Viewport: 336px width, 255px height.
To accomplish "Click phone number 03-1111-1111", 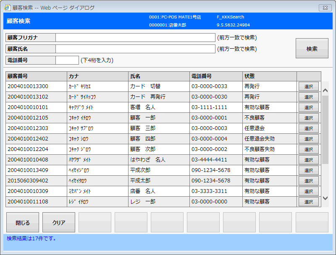I will click(209, 107).
